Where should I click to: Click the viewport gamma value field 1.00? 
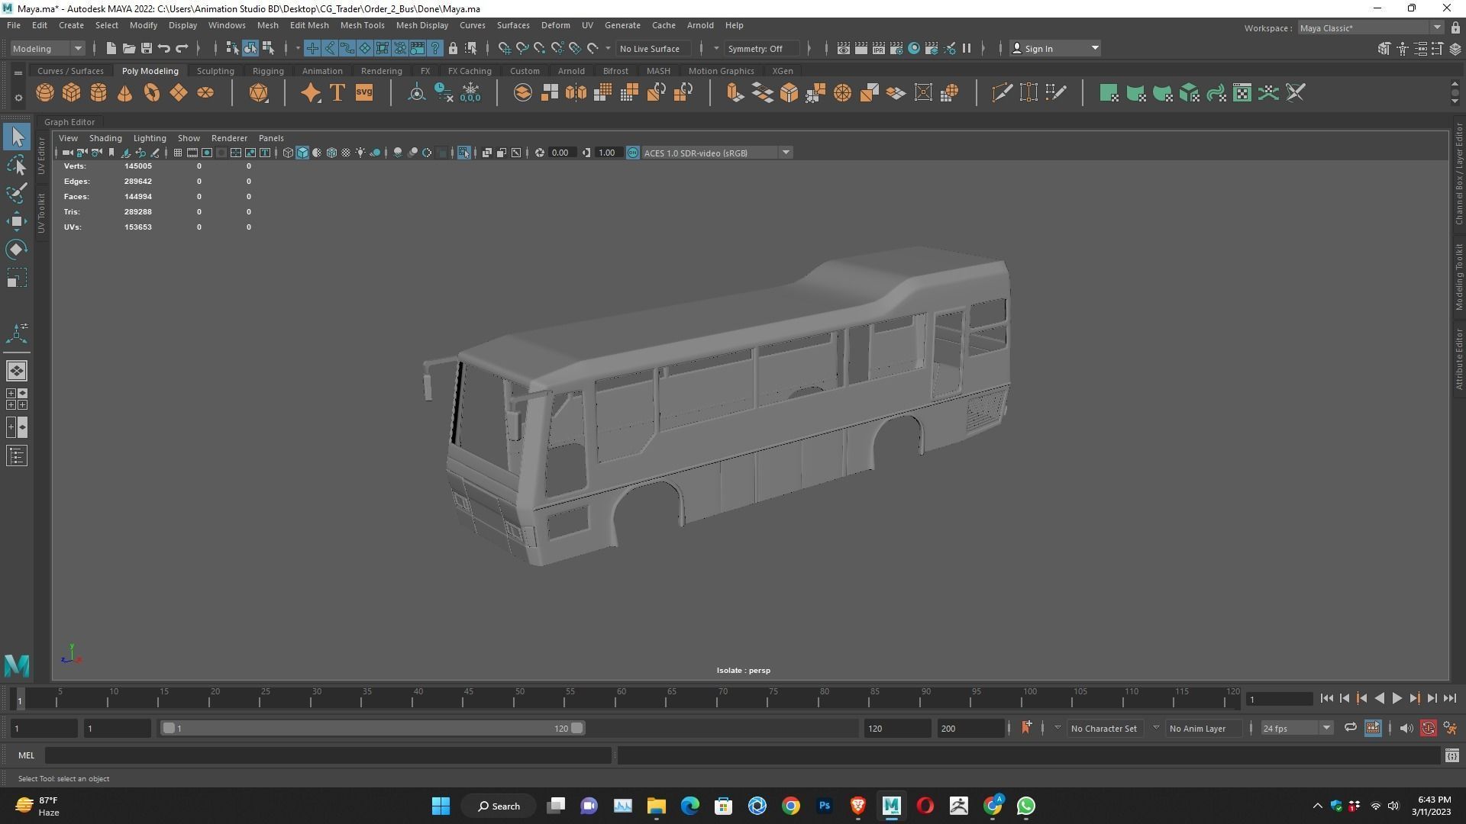(x=608, y=153)
